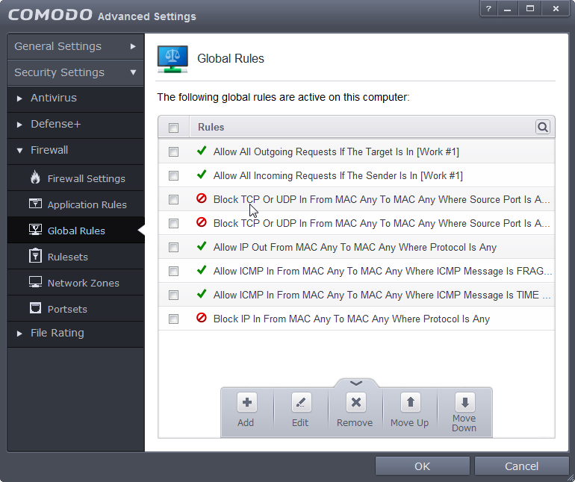The width and height of the screenshot is (575, 482).
Task: Open the Application Rules page
Action: [x=87, y=204]
